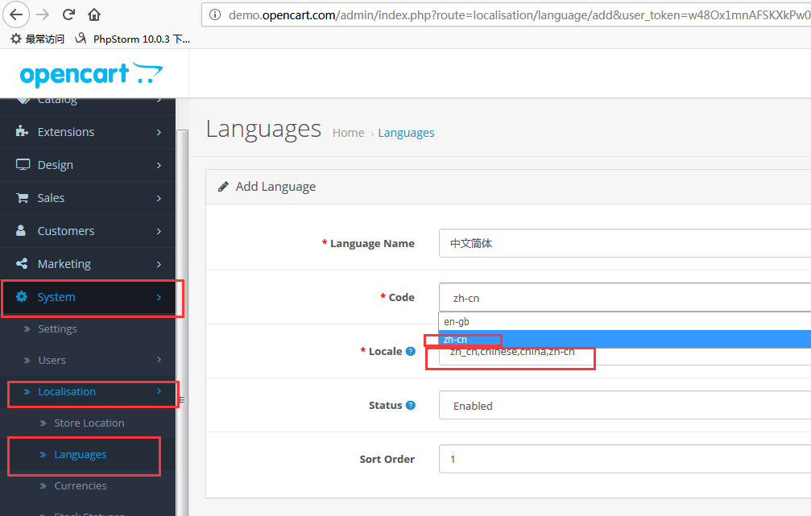
Task: Click the Add Language pencil icon
Action: 223,186
